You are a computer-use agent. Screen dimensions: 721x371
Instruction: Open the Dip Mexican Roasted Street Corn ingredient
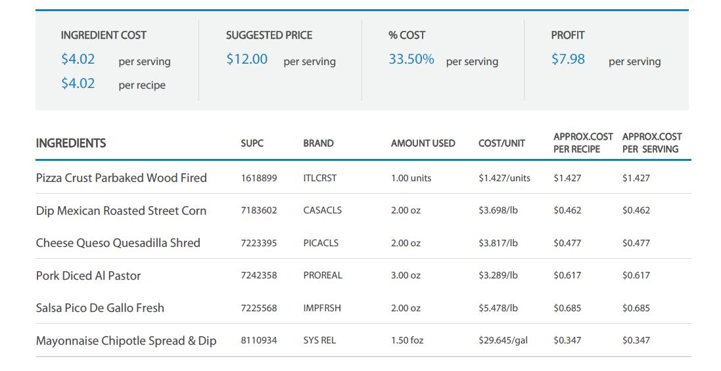point(121,211)
